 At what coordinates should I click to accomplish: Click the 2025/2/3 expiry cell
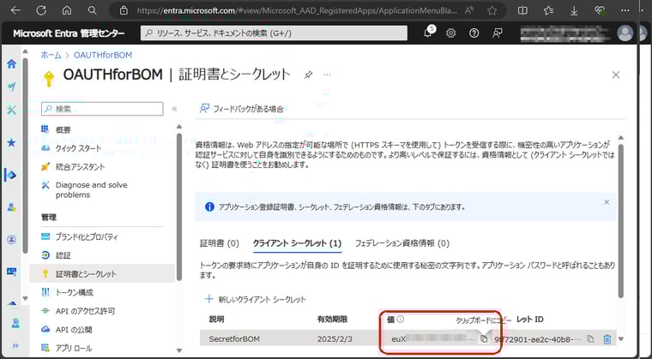[335, 339]
